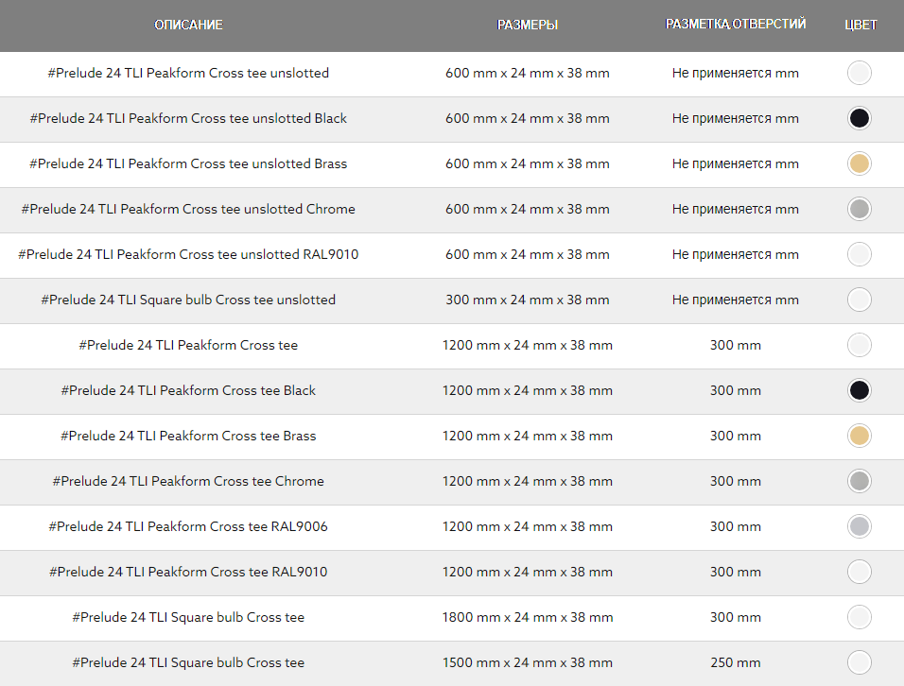Screen dimensions: 904x686
Task: Click '1500 mm x 24 mm x 38 mm' size cell
Action: [x=528, y=662]
